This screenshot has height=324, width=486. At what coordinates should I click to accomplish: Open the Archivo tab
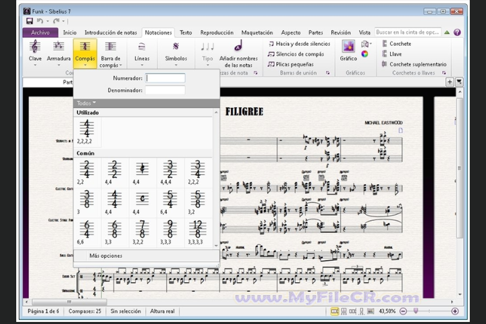tap(40, 32)
